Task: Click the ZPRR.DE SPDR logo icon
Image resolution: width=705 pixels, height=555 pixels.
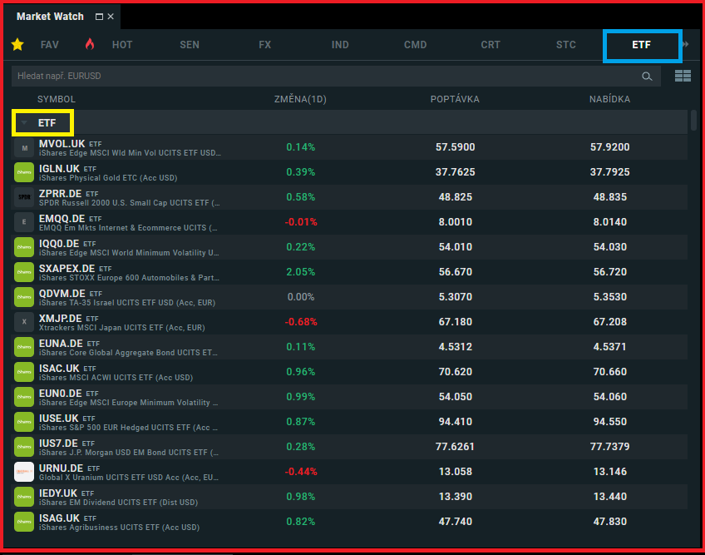Action: (24, 197)
